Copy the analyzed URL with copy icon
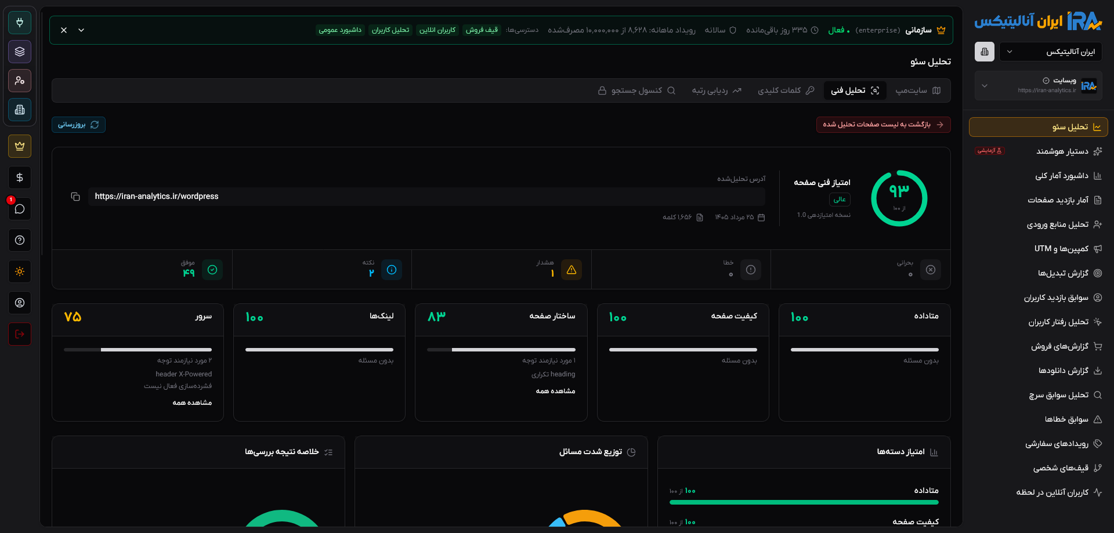This screenshot has height=533, width=1114. [75, 197]
